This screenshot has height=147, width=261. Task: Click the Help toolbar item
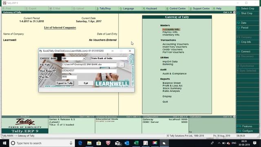tap(217, 9)
